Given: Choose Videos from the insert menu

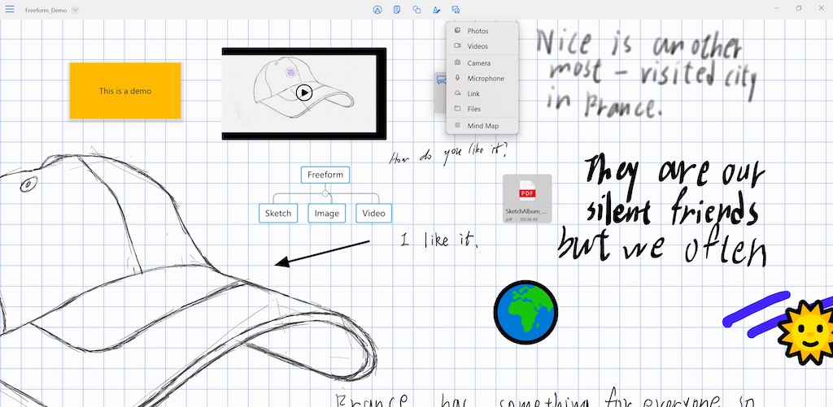Looking at the screenshot, I should (478, 46).
